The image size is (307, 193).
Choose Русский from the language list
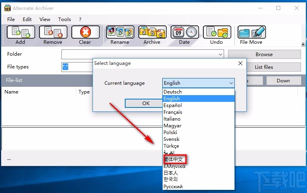point(199,186)
